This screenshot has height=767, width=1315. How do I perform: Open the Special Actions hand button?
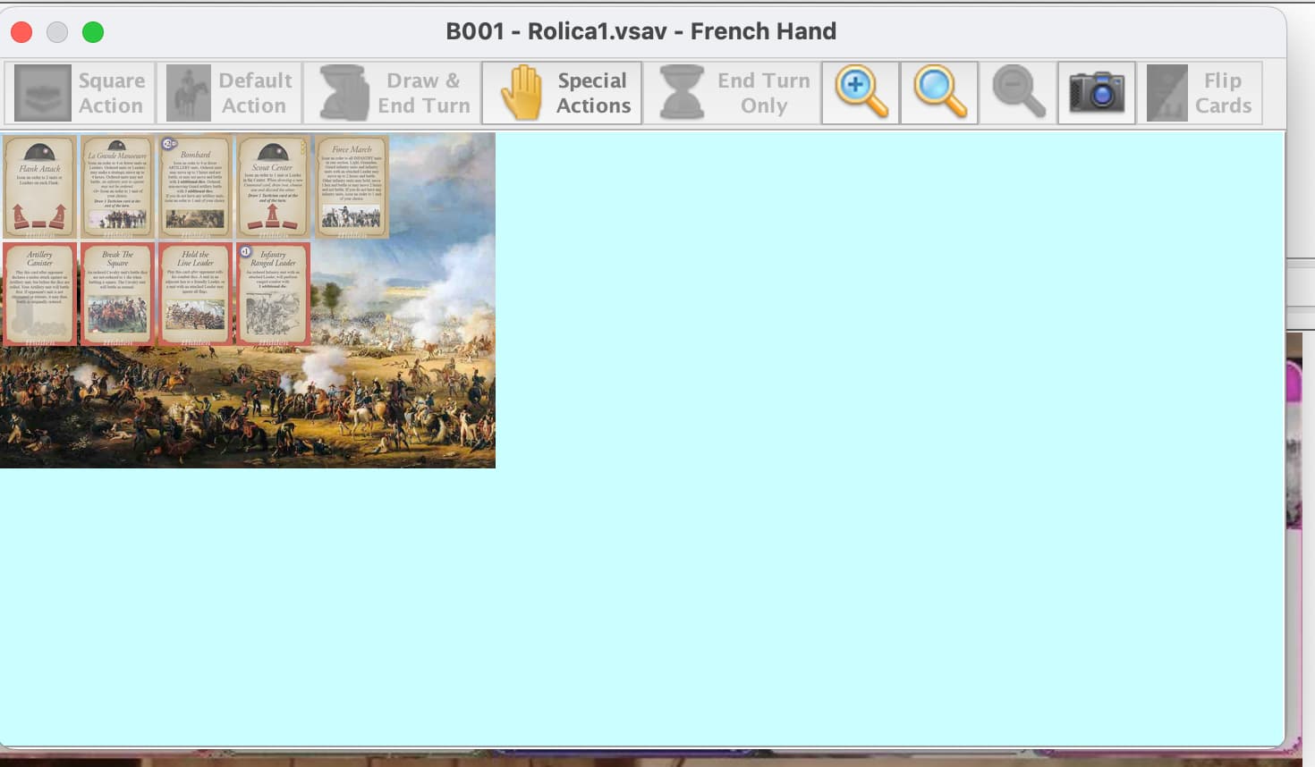[562, 93]
